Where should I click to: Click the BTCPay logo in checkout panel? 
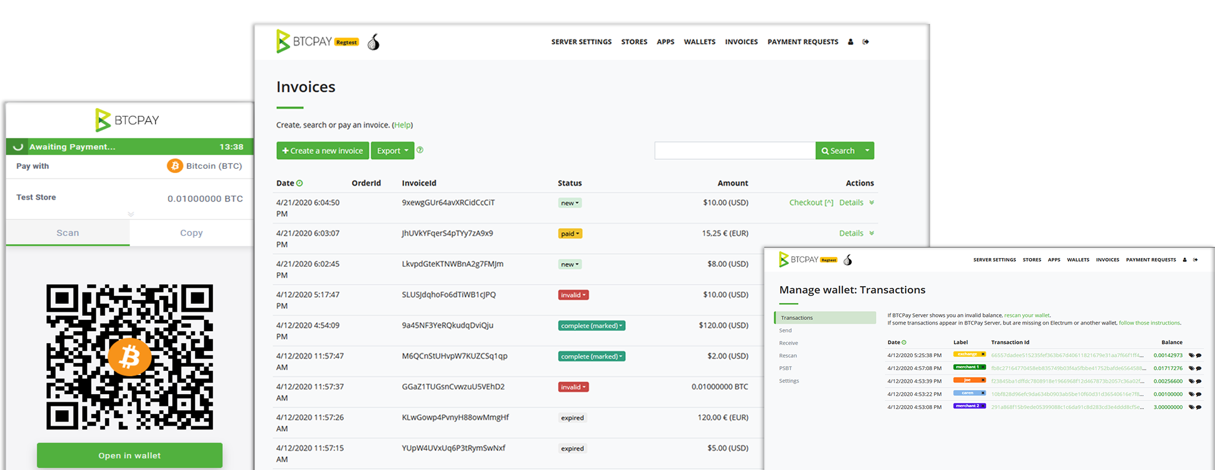click(127, 120)
